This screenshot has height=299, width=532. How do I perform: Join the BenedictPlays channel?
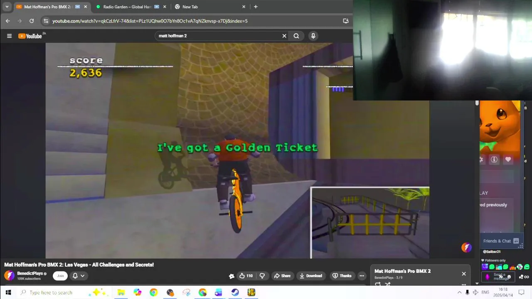(x=60, y=276)
